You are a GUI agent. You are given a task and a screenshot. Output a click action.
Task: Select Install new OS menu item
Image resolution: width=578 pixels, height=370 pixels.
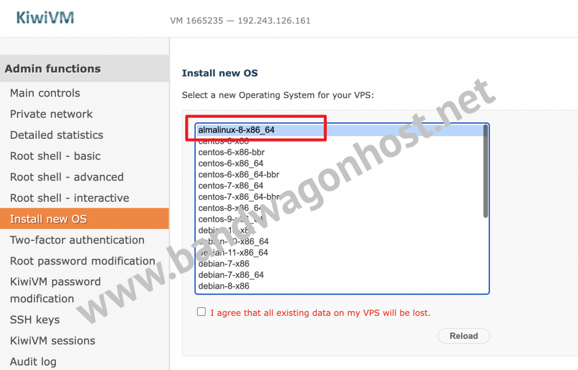(x=85, y=219)
